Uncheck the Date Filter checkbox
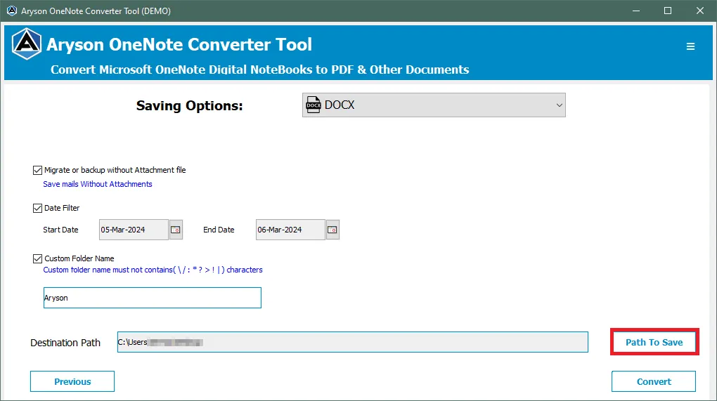717x401 pixels. coord(37,209)
